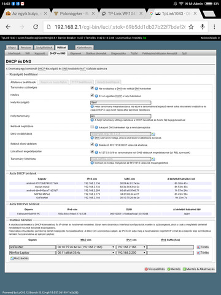Screen dimensions: 221x295
Task: Open the Kijelentkezés tab
Action: click(84, 47)
